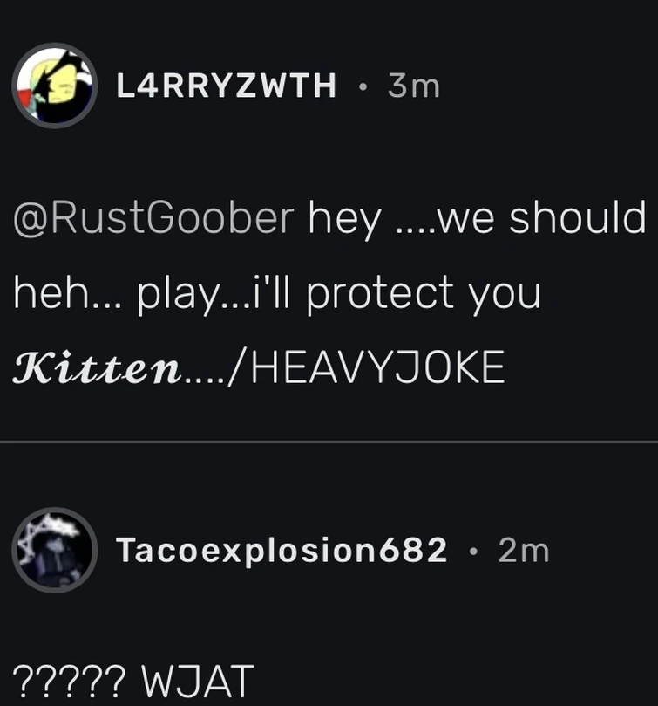The image size is (658, 706).
Task: Open Tacoexplosion682's avatar image
Action: coord(54,550)
